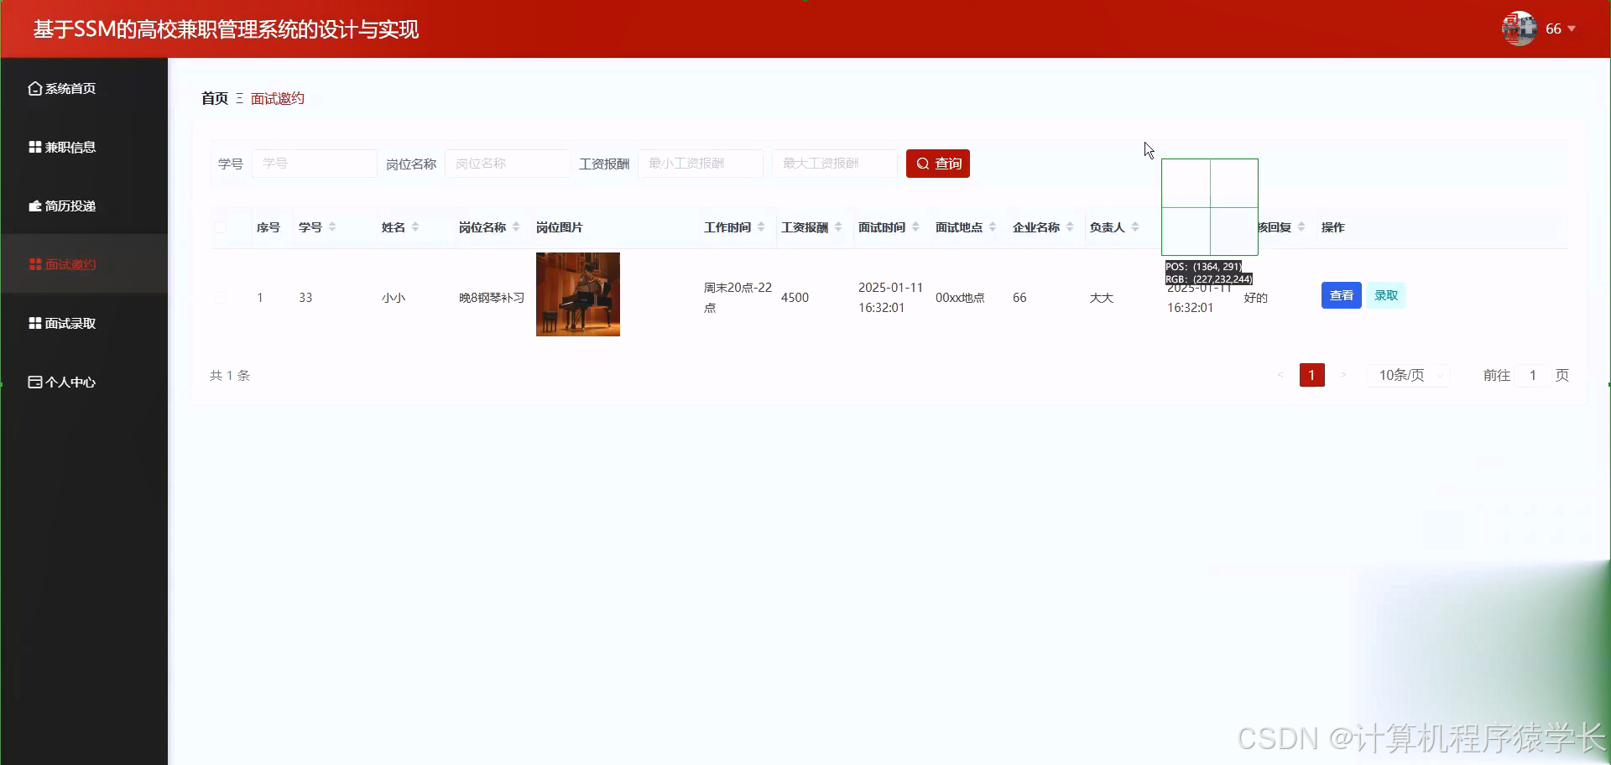This screenshot has width=1611, height=765.
Task: Click page number 1 in pagination
Action: click(1312, 375)
